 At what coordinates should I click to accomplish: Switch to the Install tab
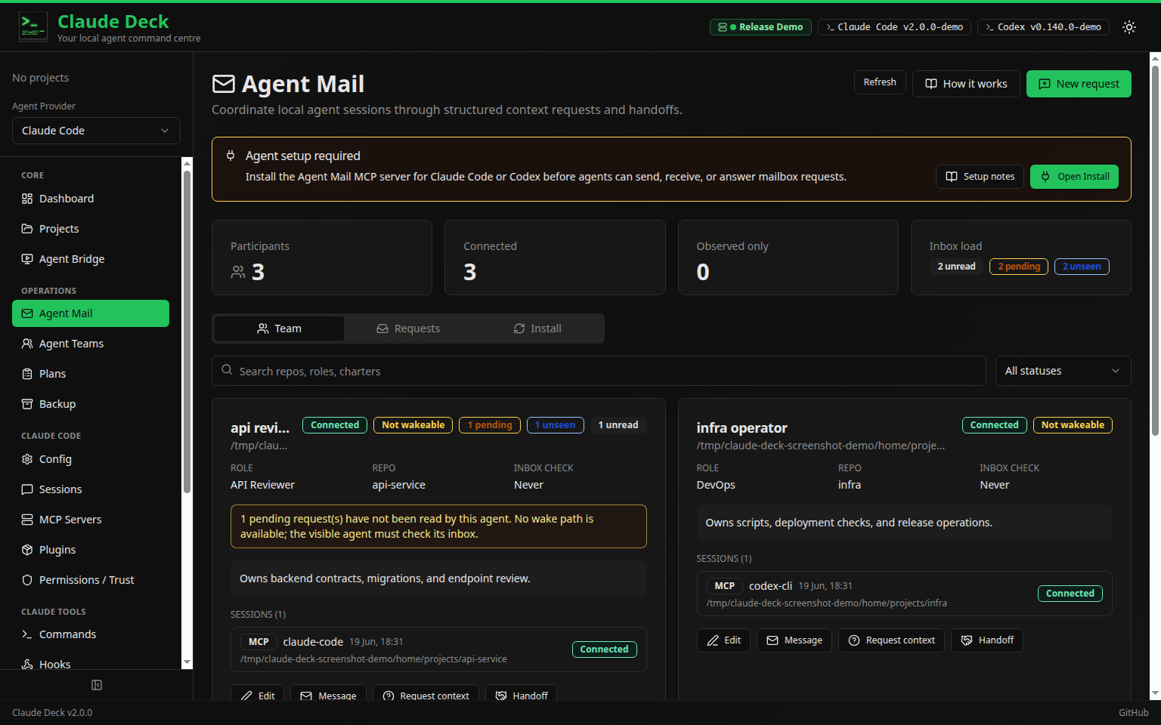coord(537,329)
